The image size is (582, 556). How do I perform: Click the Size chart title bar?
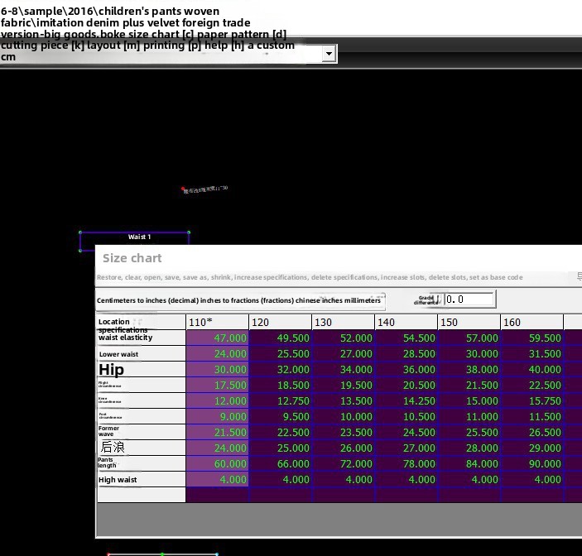[x=331, y=258]
